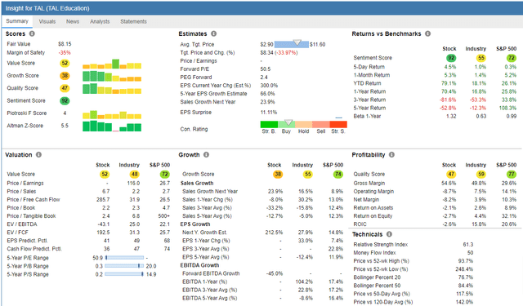Click the Relative Strength Index value 61.3
Screen dimensions: 523x306
click(468, 245)
